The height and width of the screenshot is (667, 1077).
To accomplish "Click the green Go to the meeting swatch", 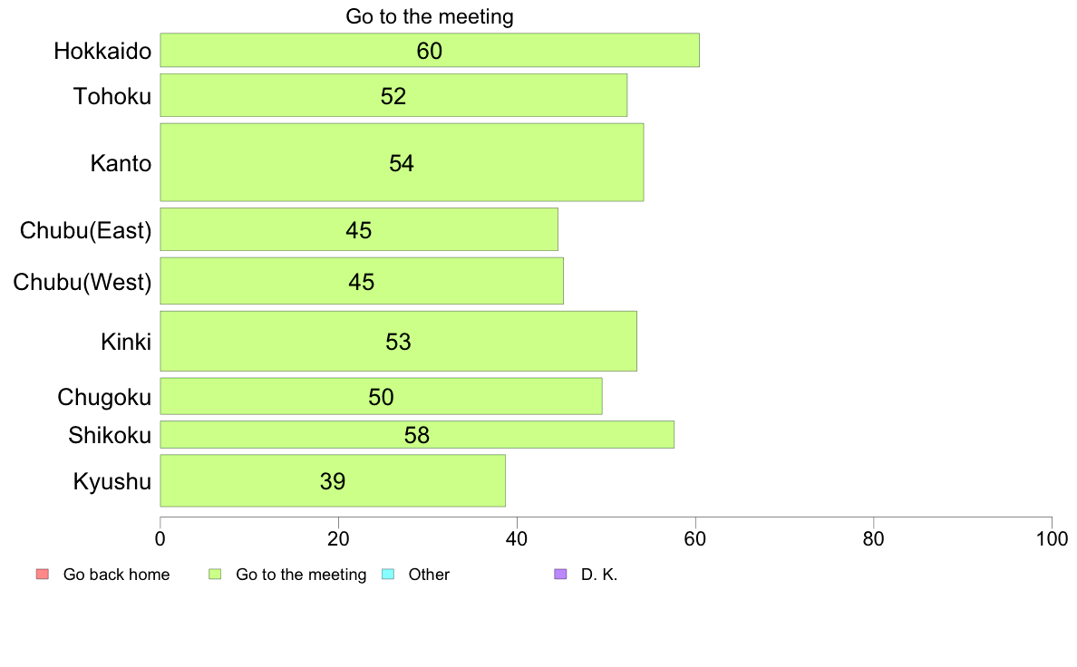I will (x=215, y=575).
